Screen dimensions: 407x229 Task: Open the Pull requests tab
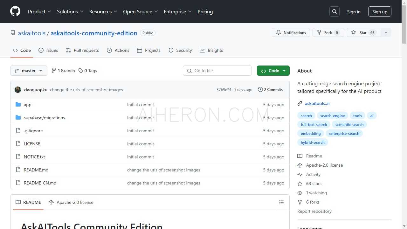tap(82, 50)
